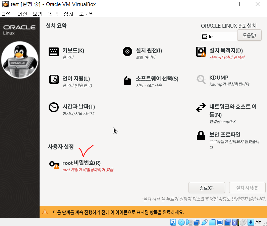Click the virtualization CPU chip icon

234,222
